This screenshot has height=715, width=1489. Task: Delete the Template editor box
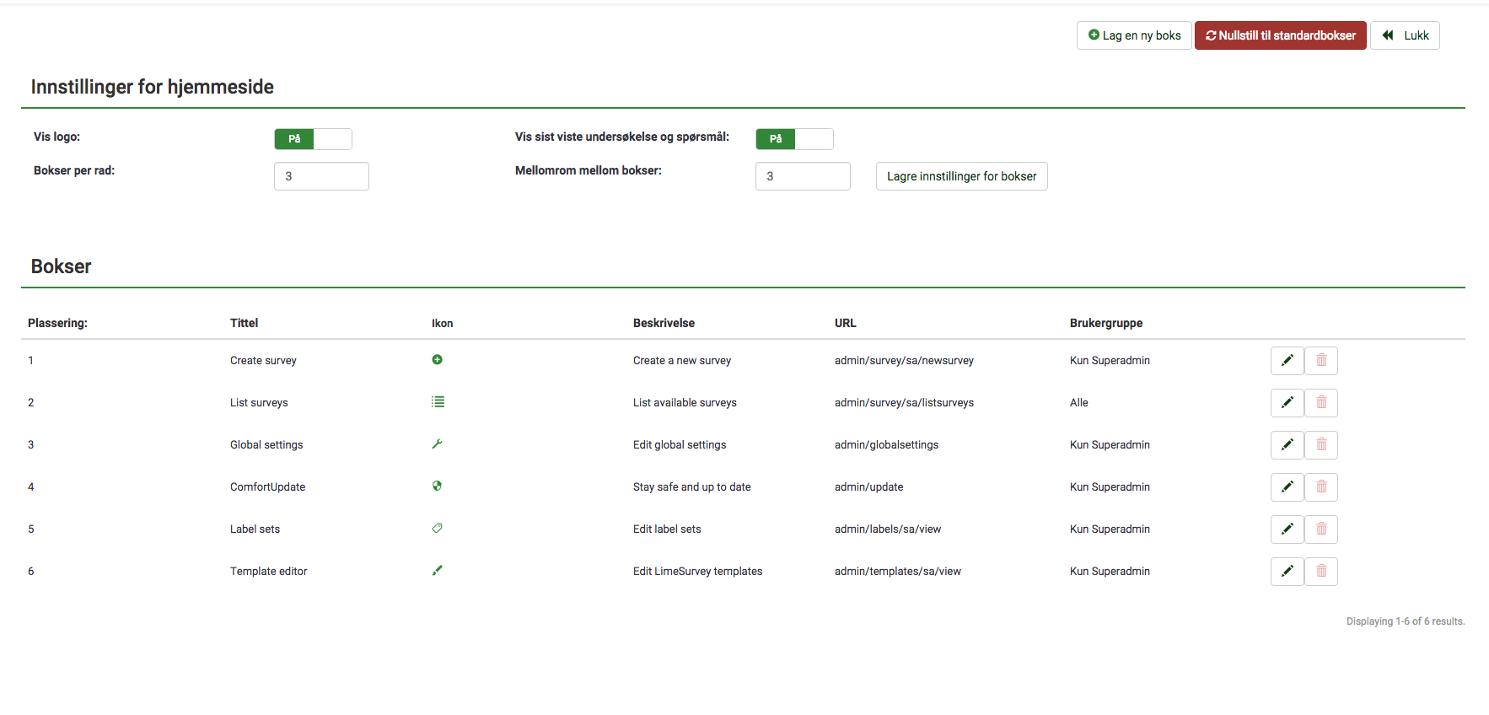tap(1321, 572)
